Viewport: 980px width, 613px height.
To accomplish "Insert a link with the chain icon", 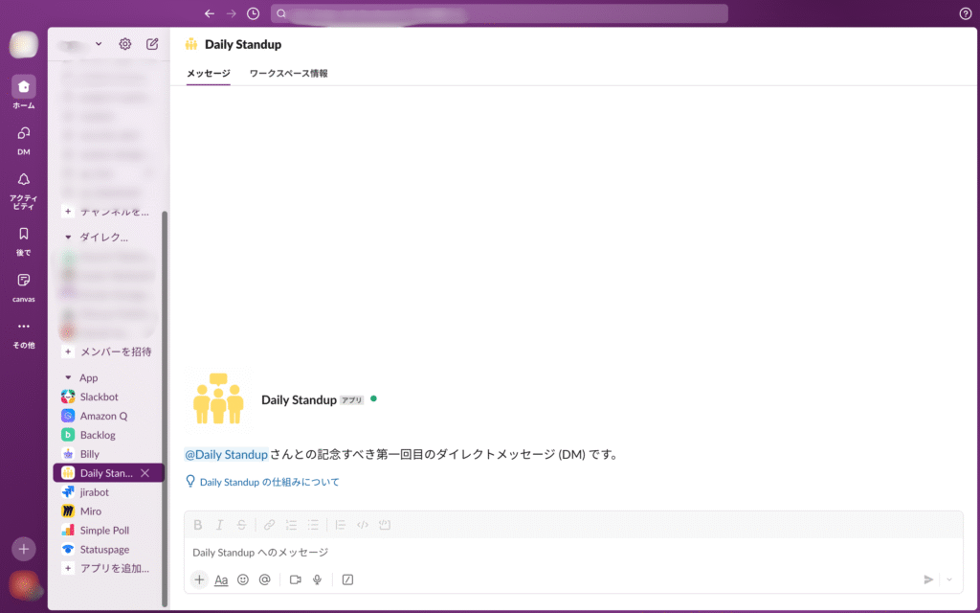I will (269, 525).
